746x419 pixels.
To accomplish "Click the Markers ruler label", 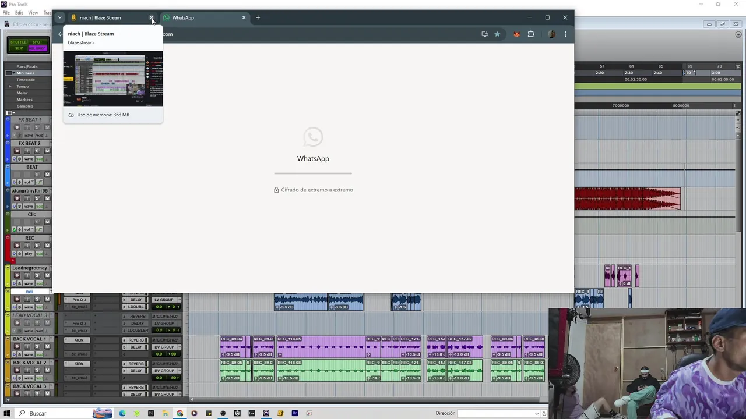I will (24, 100).
